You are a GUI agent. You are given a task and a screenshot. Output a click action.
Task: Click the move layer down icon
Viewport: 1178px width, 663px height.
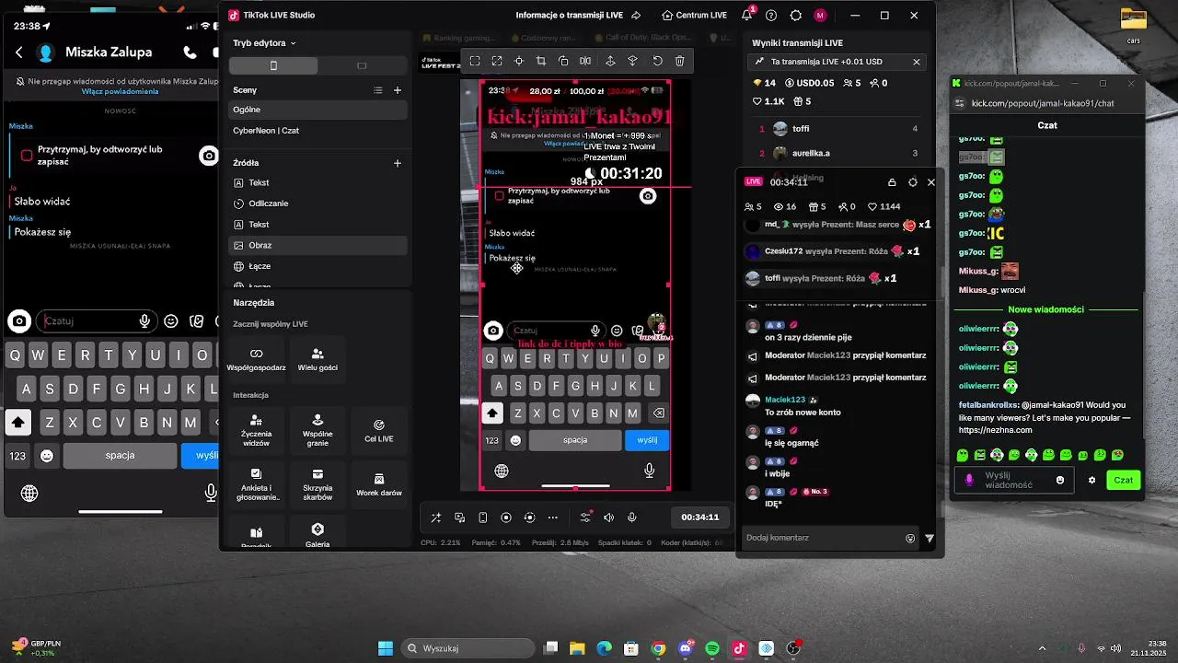(x=632, y=61)
